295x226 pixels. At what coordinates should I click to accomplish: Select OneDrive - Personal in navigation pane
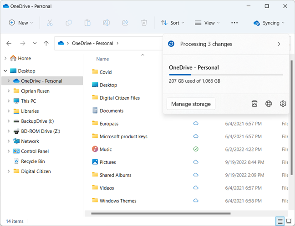[42, 81]
